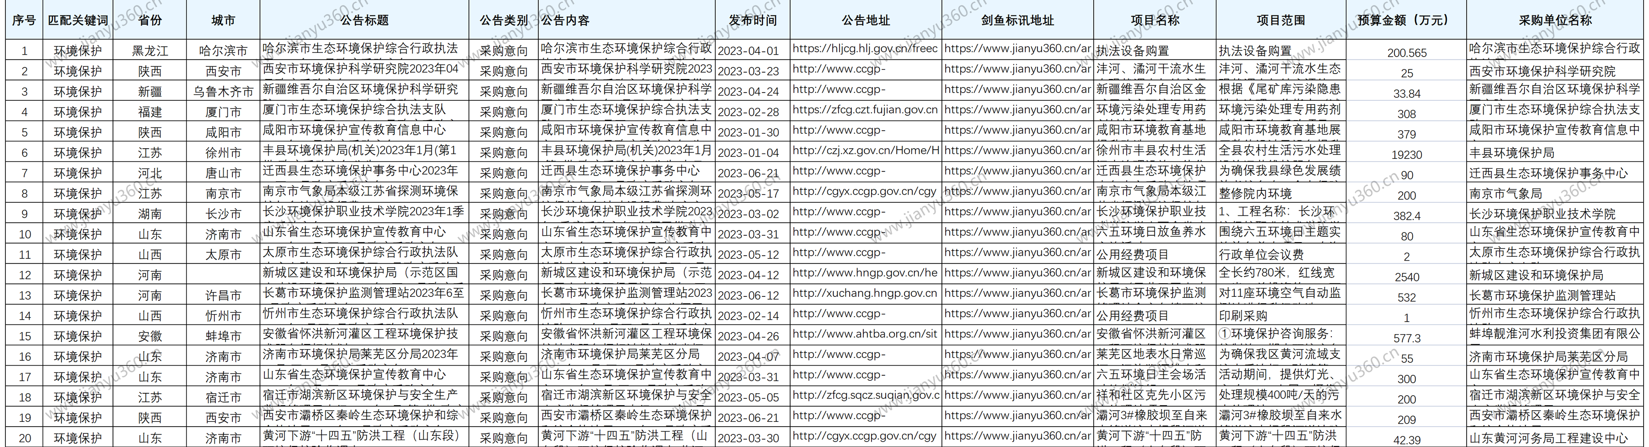Screen dimensions: 1649x447
Task: Click the 许昌市 city cell
Action: point(224,296)
